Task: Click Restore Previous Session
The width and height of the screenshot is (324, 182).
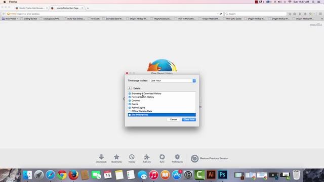Action: [x=210, y=158]
